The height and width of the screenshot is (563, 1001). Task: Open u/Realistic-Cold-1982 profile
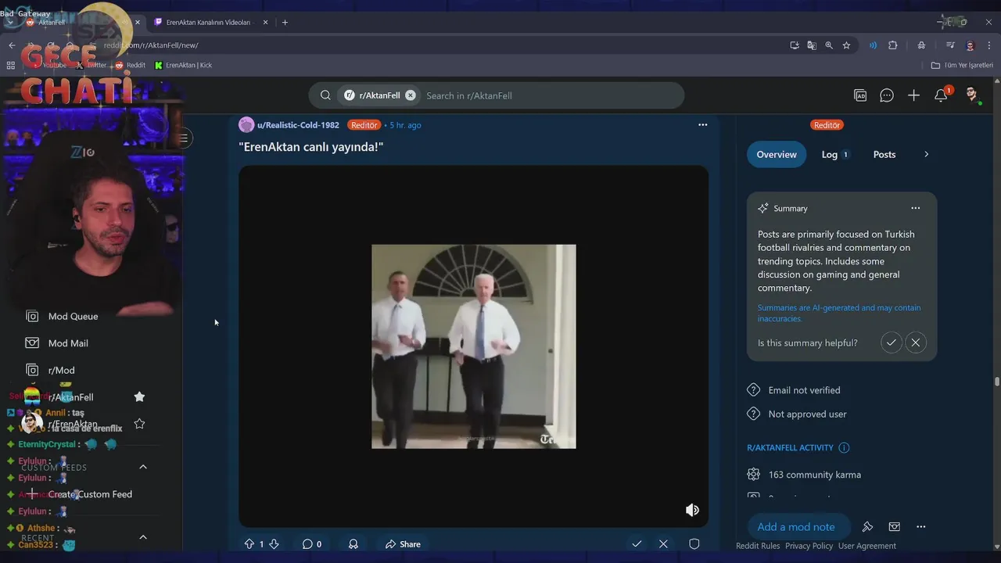pyautogui.click(x=298, y=125)
